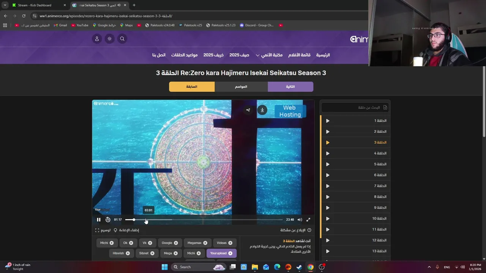Image resolution: width=486 pixels, height=273 pixels.
Task: Select the Videos server
Action: tap(225, 243)
